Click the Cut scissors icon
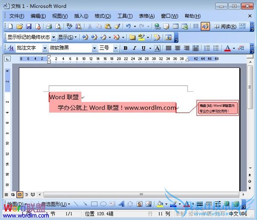 pyautogui.click(x=90, y=26)
